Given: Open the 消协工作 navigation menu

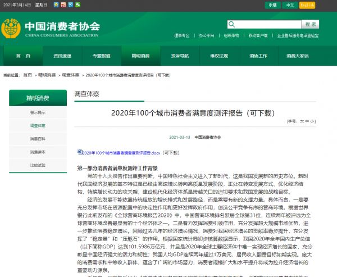Looking at the screenshot, I should pyautogui.click(x=258, y=56).
